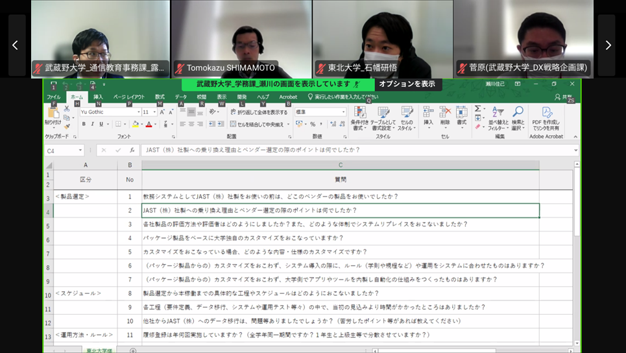Click the Copy icon in Clipboard group

(67, 117)
